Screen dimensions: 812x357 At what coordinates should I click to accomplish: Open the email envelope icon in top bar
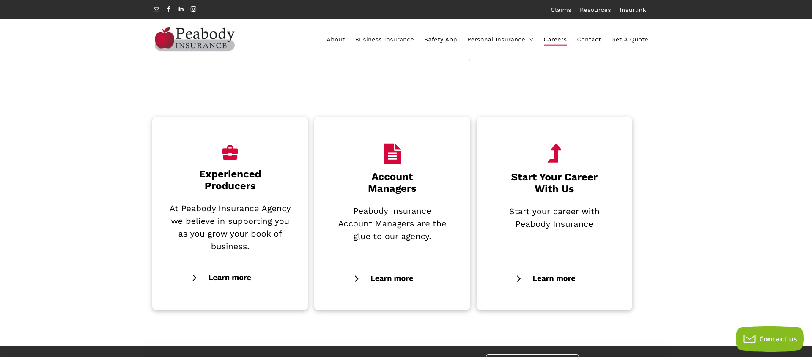coord(156,9)
